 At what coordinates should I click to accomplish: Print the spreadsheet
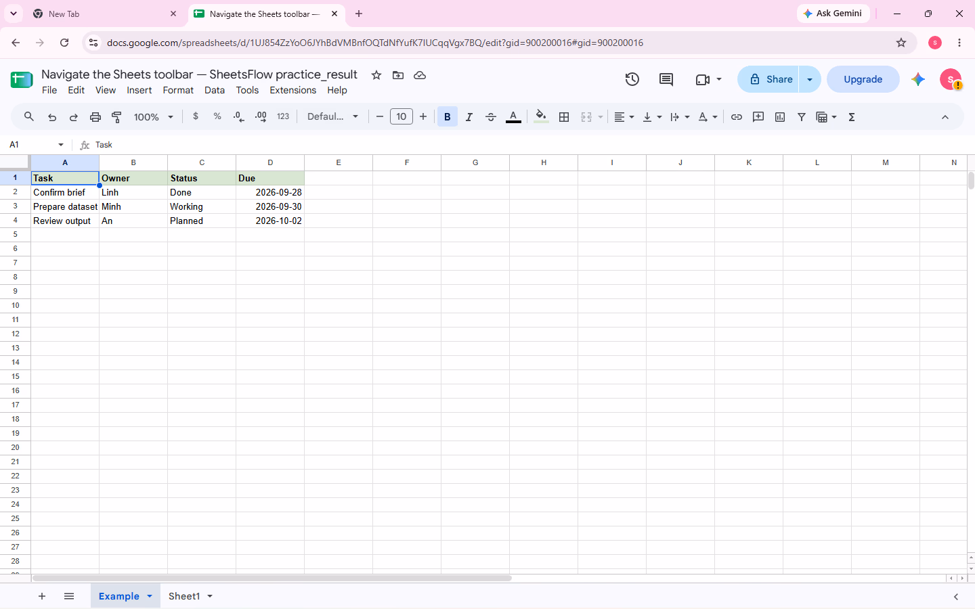pos(95,117)
